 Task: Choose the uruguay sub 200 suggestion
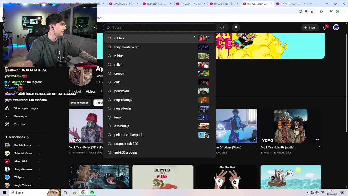[x=159, y=144]
